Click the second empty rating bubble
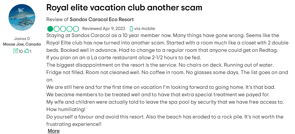 coord(57,29)
